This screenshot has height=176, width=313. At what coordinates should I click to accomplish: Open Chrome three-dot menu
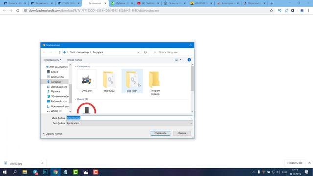pyautogui.click(x=309, y=11)
